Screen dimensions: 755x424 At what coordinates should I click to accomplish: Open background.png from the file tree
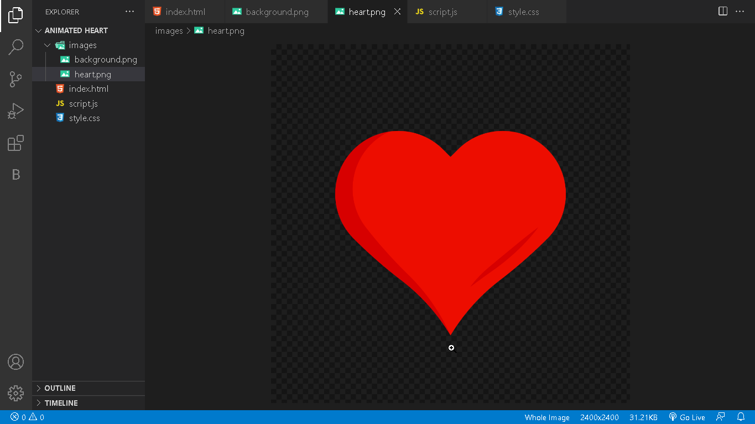(105, 60)
